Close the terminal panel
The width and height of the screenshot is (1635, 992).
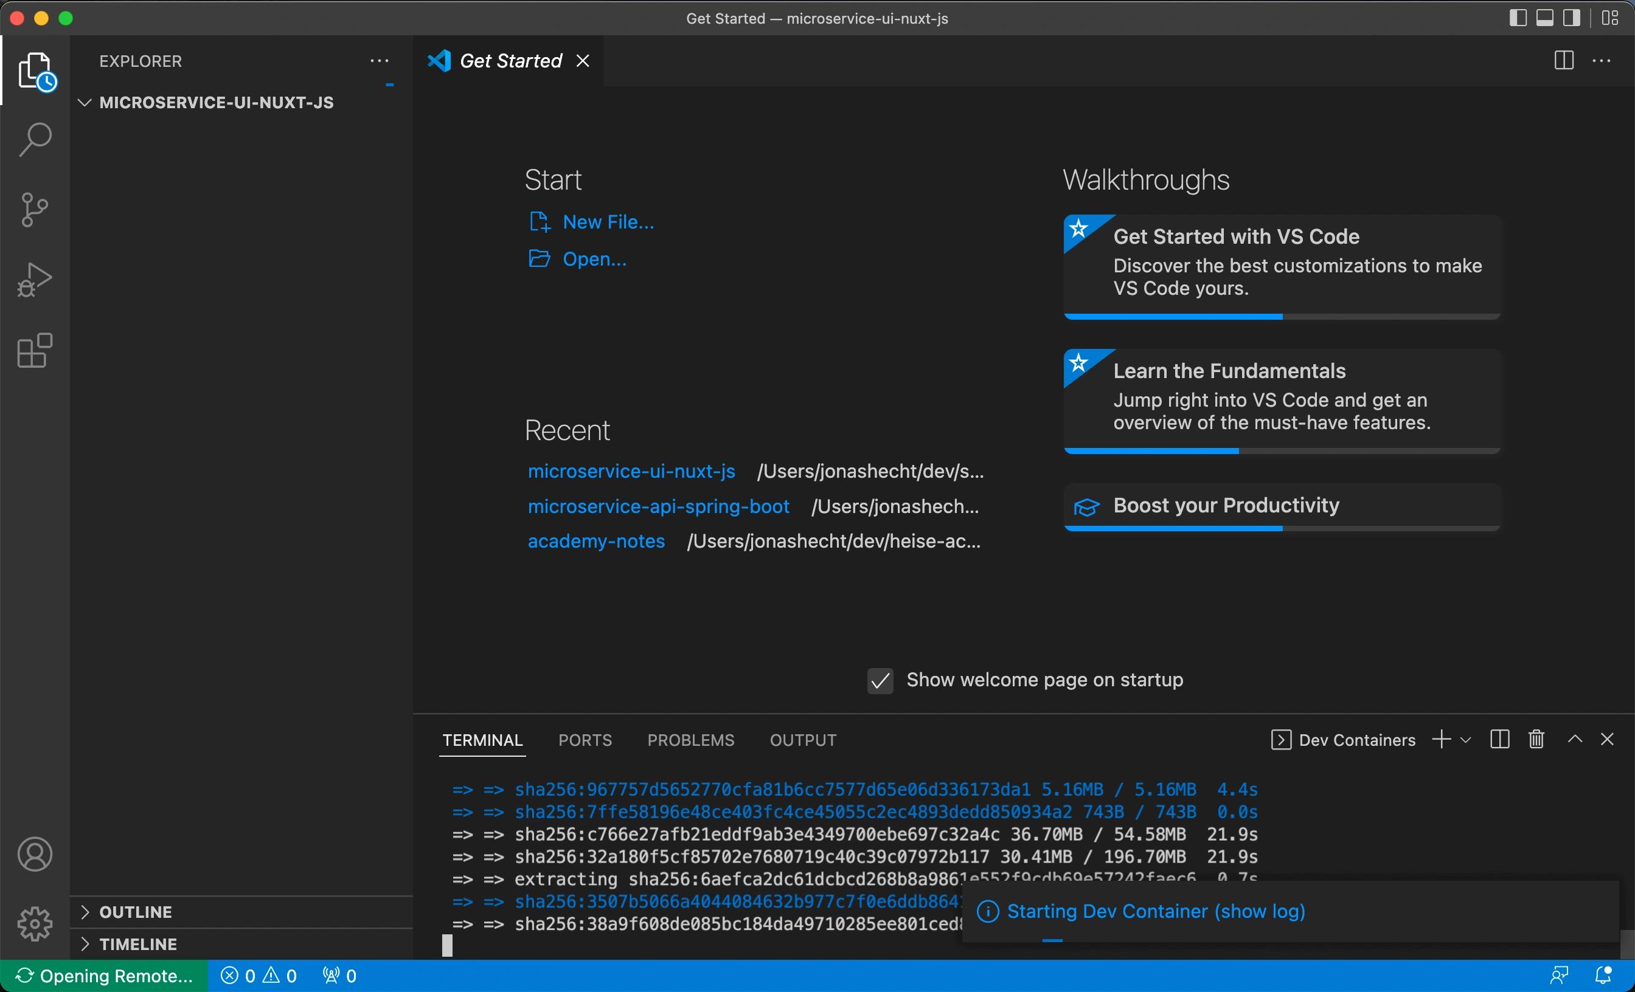(x=1607, y=739)
